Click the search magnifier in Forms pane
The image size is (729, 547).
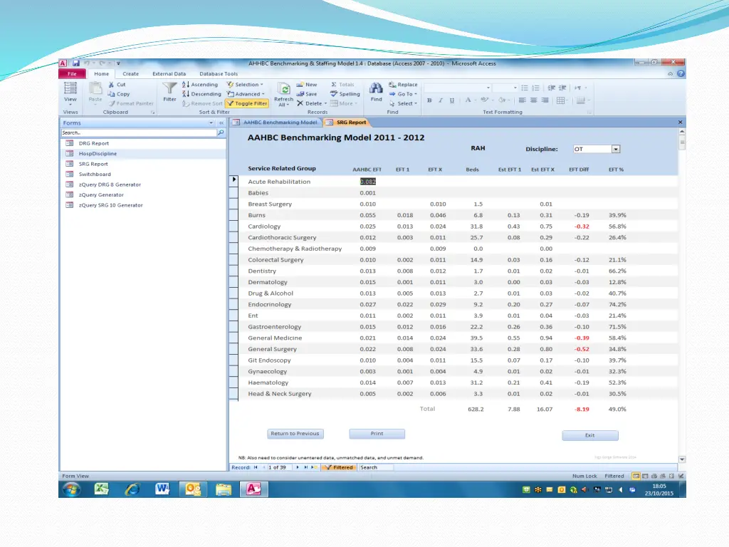(221, 132)
